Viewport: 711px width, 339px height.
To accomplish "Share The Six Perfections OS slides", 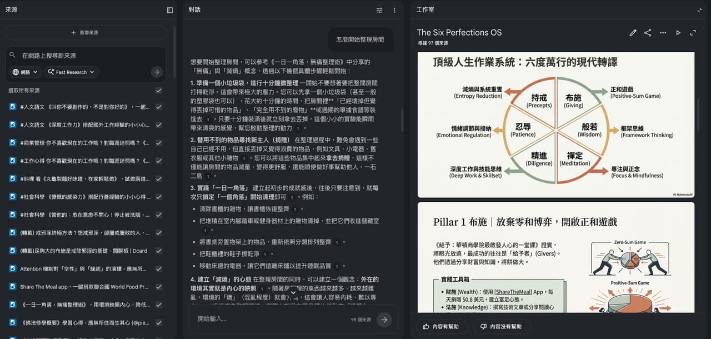I will pos(648,33).
